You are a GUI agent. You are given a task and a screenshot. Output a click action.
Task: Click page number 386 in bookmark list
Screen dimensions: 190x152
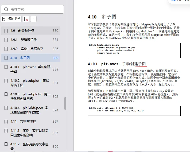point(56,49)
